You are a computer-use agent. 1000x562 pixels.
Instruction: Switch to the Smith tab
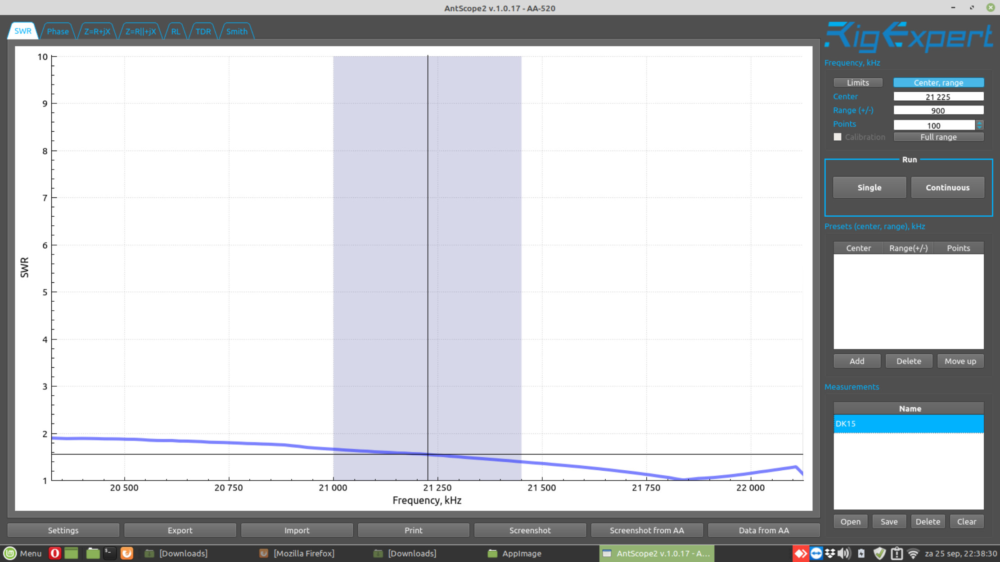click(x=237, y=31)
